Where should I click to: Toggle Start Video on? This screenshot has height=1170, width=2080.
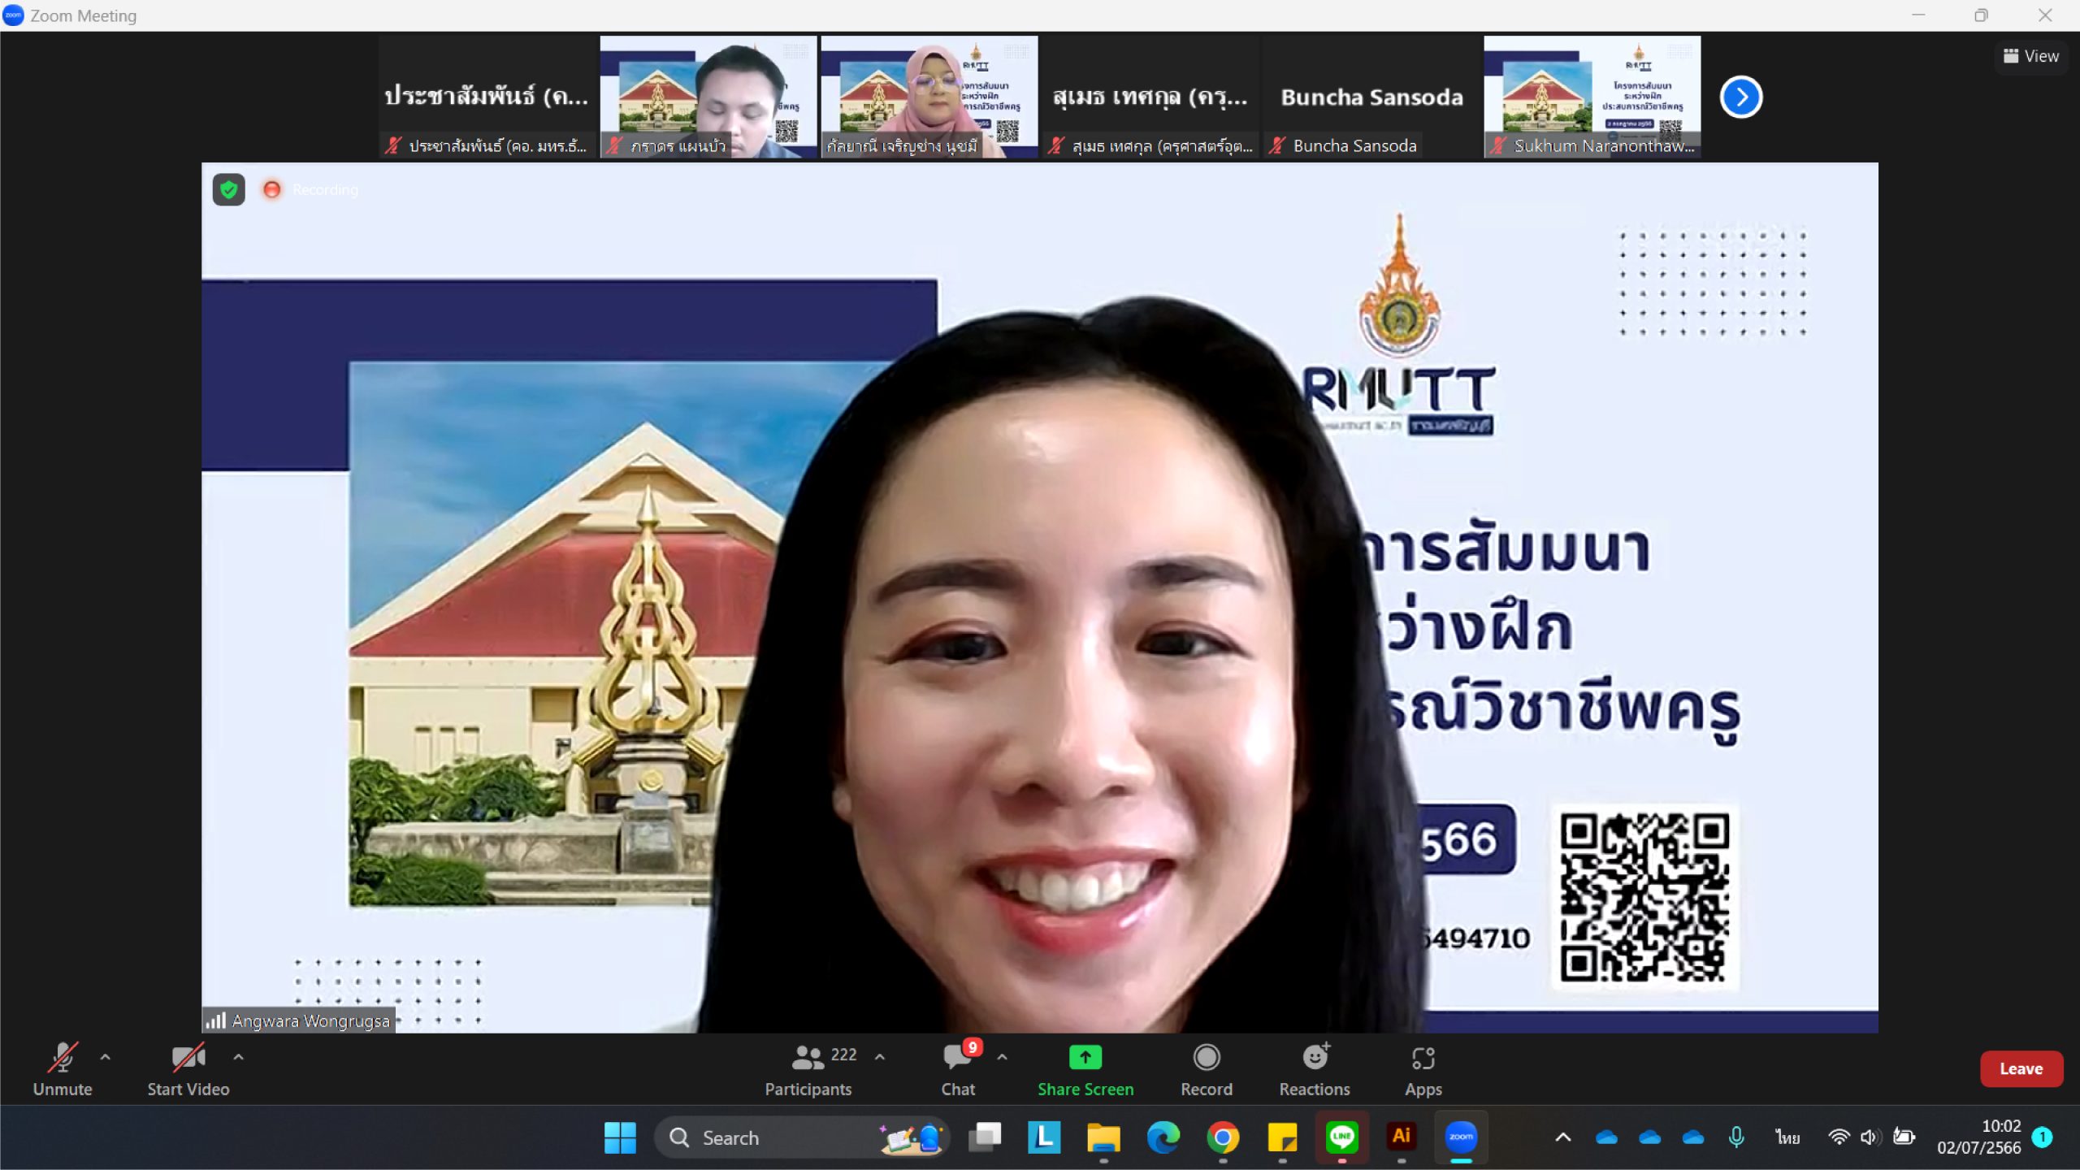click(188, 1069)
